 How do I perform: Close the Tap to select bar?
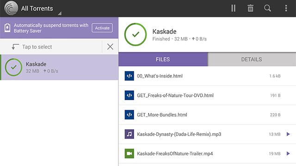tap(110, 47)
